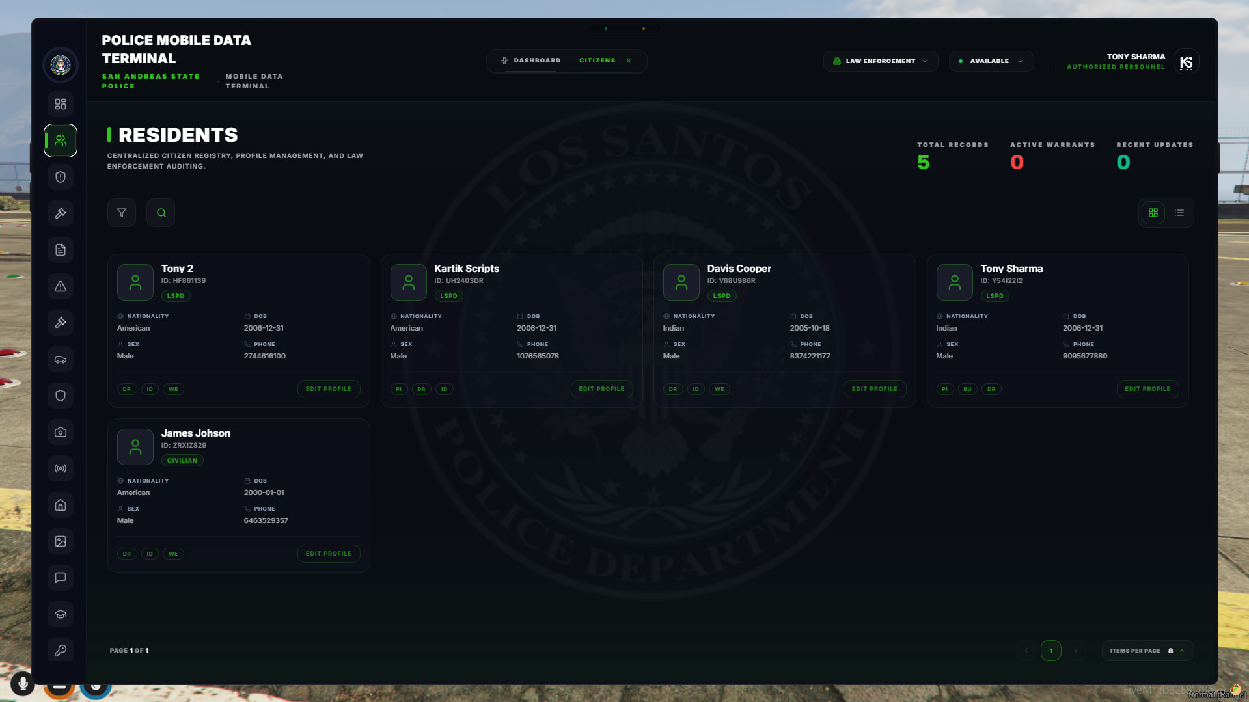Click the Davis Cooper name
The height and width of the screenshot is (702, 1249).
pos(739,269)
